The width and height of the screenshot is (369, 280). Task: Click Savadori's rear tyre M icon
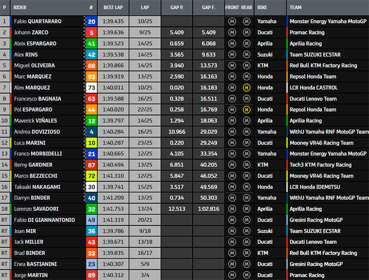pos(246,209)
